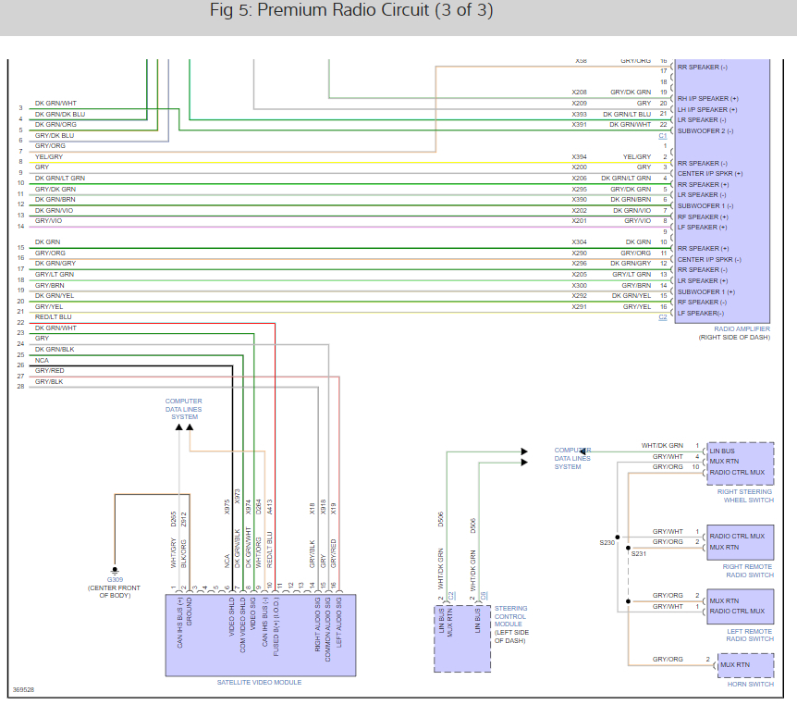Select the GRY/DK BLU wire label
Image resolution: width=797 pixels, height=717 pixels.
pos(55,136)
